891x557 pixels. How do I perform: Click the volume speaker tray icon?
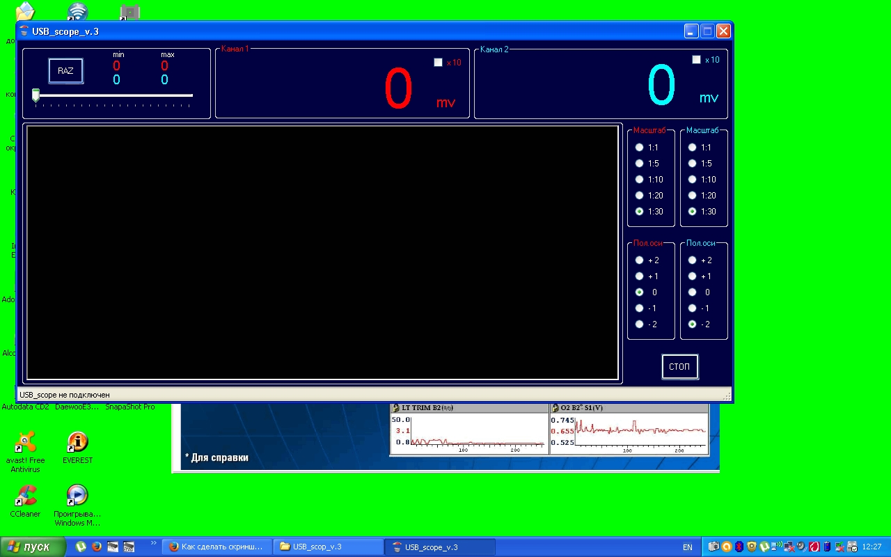(x=801, y=547)
